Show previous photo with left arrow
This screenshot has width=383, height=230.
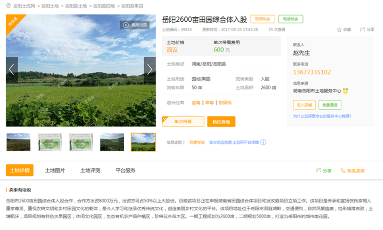coord(12,70)
